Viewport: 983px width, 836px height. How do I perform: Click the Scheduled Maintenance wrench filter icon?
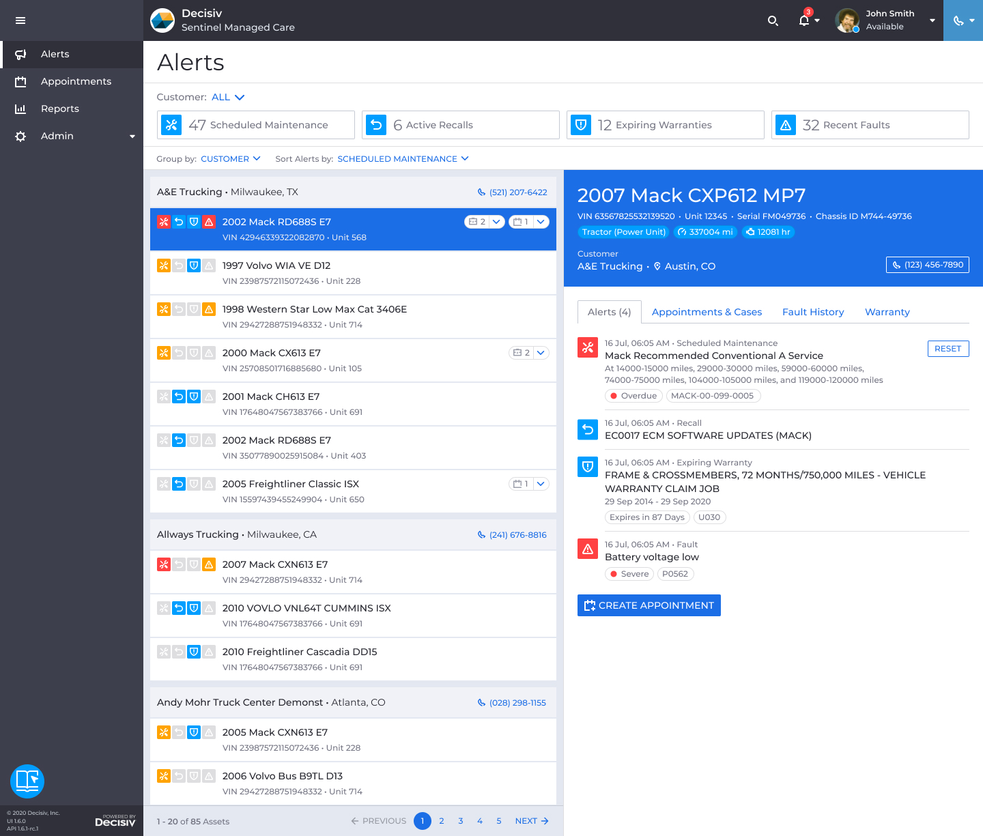[171, 125]
